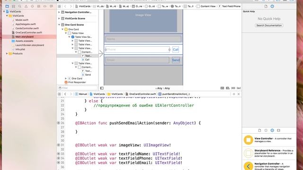Select the Image View on canvas
This screenshot has width=303, height=170.
point(143,21)
